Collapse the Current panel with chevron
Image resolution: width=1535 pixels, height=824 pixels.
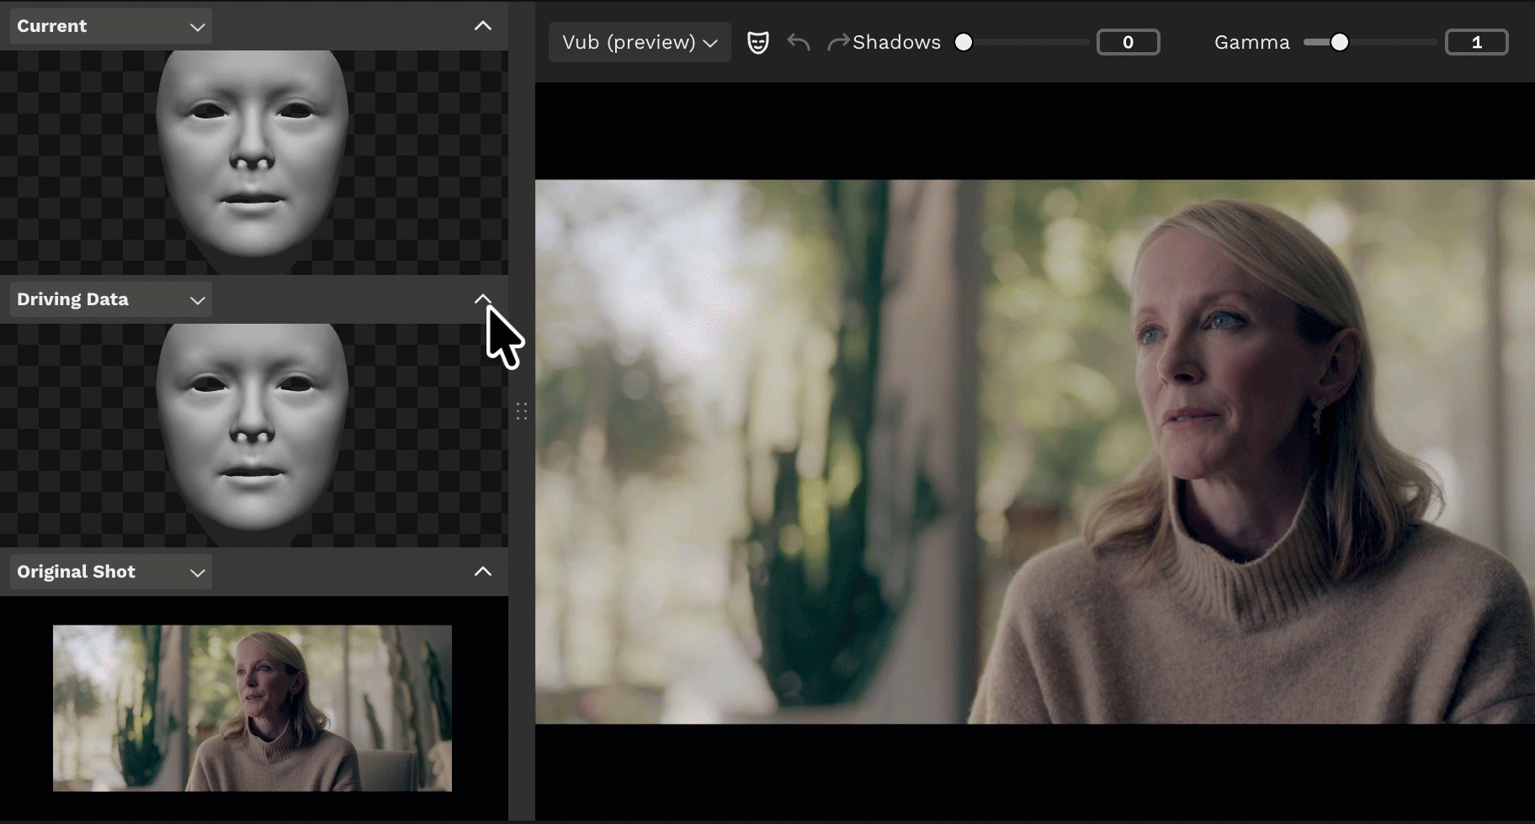[483, 26]
